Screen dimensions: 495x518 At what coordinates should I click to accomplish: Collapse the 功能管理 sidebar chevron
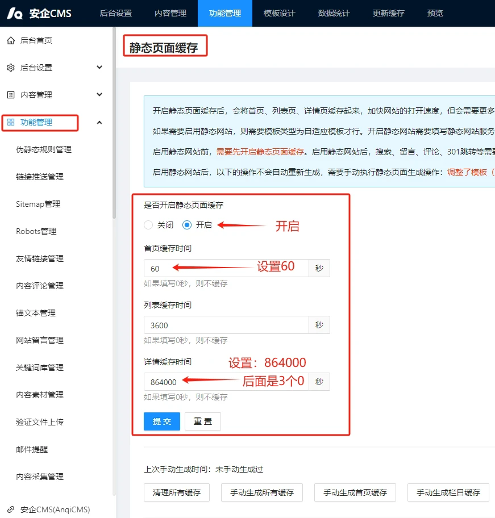(x=99, y=122)
